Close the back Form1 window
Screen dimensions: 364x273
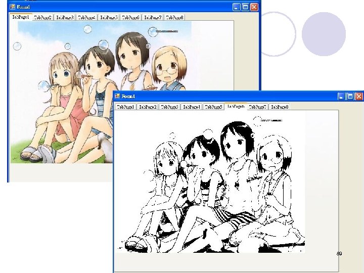[x=254, y=7]
